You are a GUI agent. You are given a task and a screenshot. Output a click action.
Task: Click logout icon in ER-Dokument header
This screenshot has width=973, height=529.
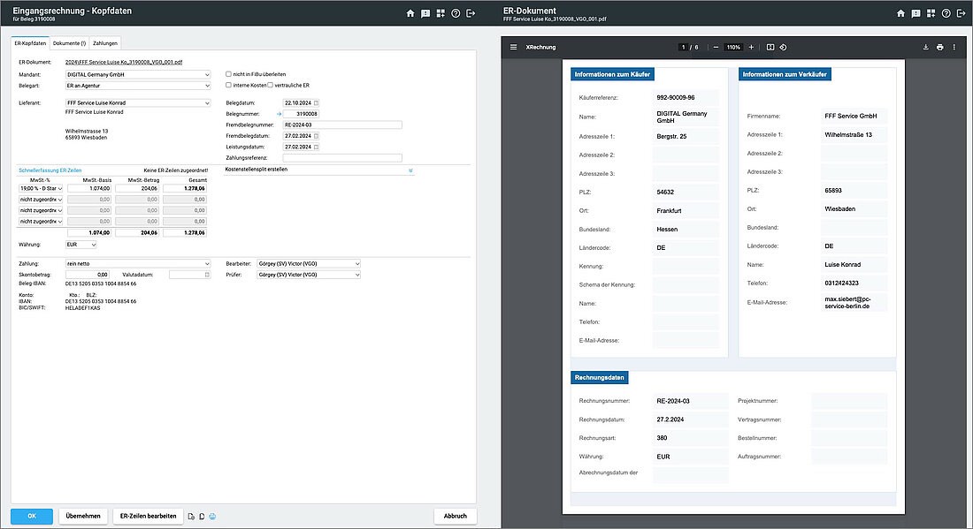click(962, 13)
